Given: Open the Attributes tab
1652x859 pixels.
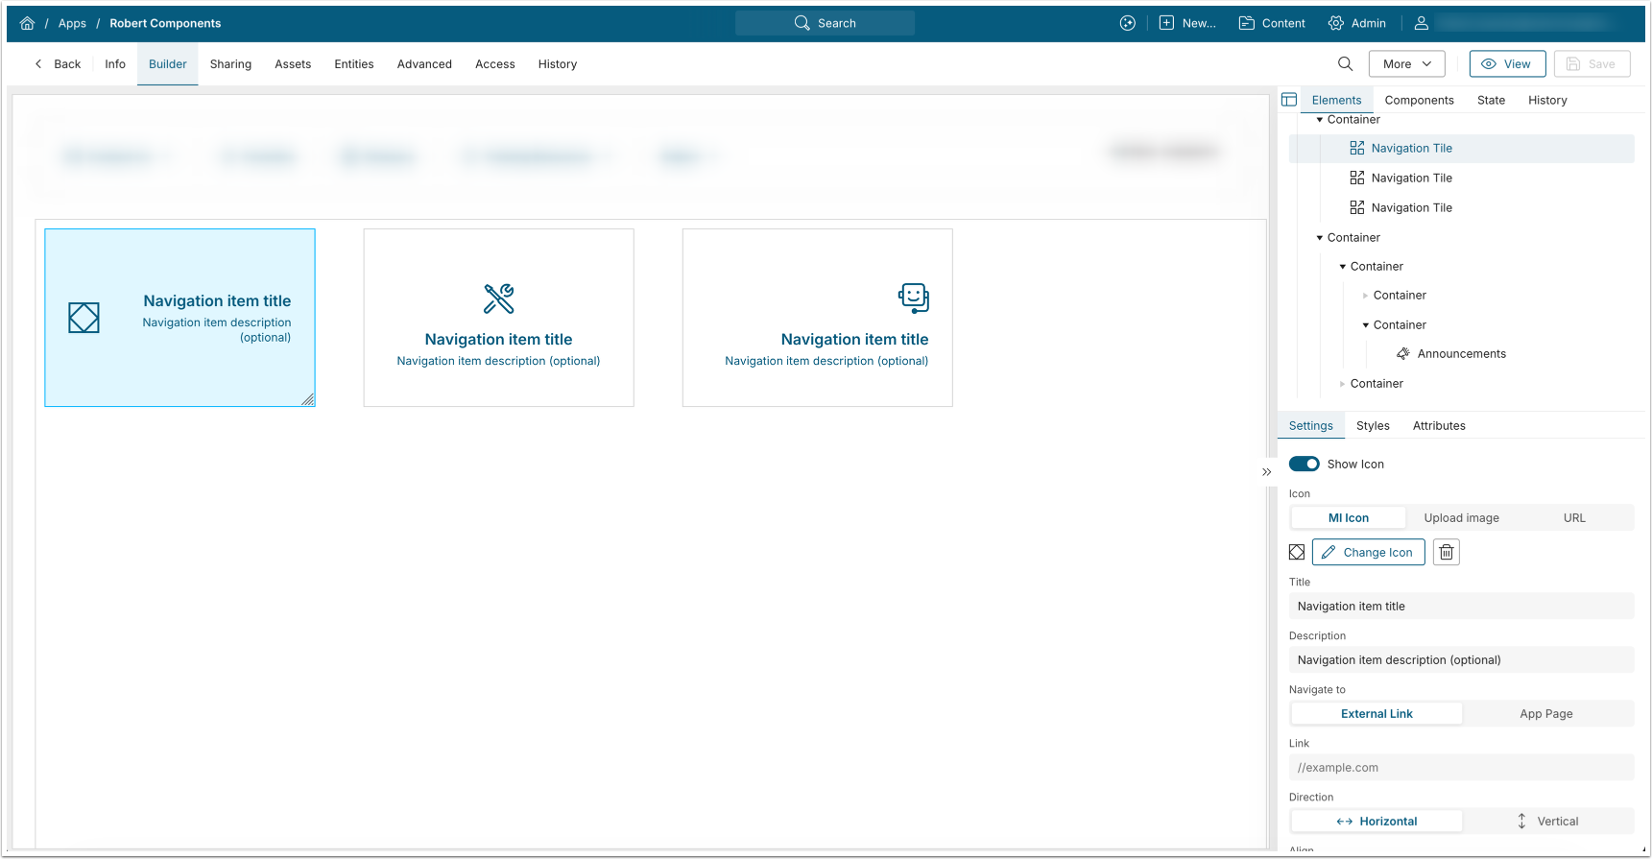Looking at the screenshot, I should (1439, 426).
